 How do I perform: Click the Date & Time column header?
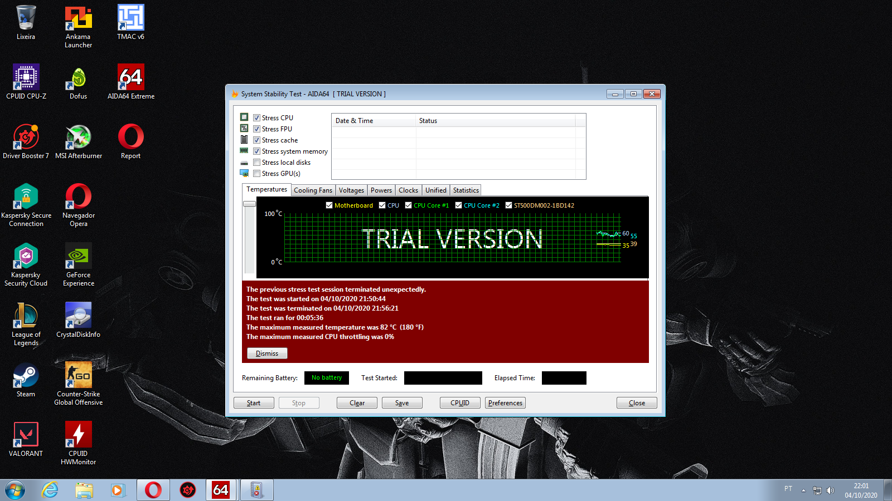[374, 121]
